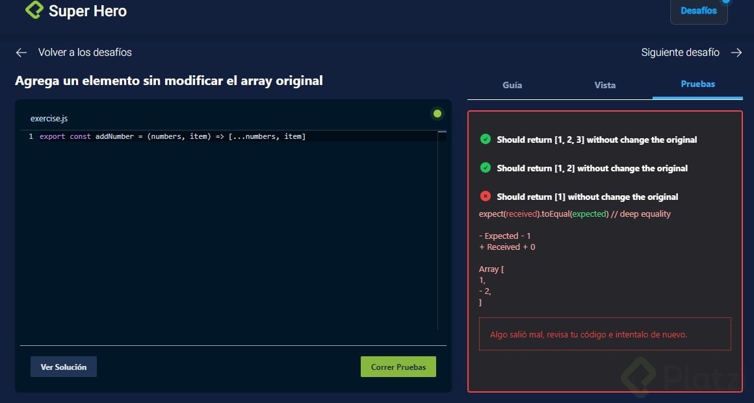The image size is (754, 403).
Task: Click the Ver Solución button
Action: (x=63, y=367)
